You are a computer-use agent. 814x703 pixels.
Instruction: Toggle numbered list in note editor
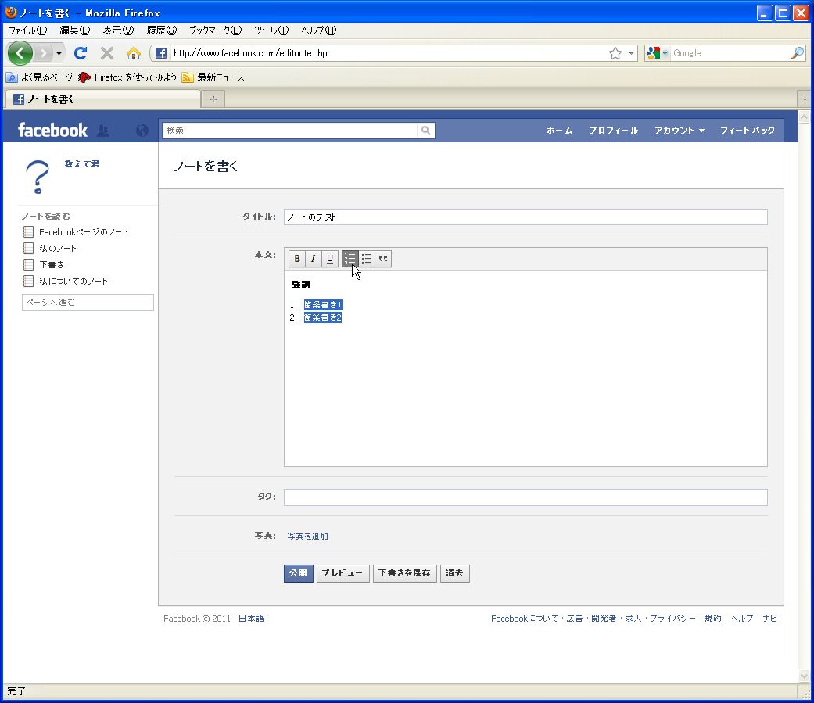(350, 259)
